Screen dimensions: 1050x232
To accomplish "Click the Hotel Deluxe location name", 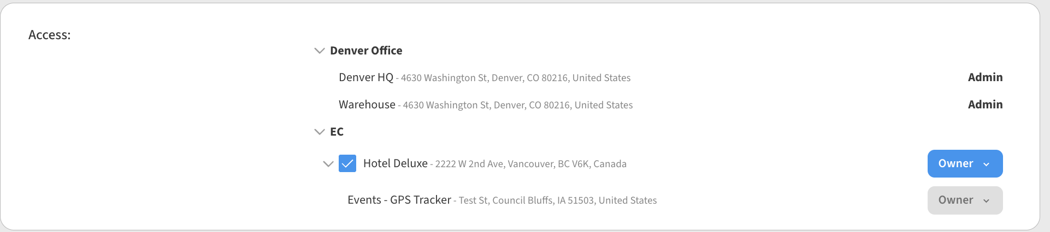I will (x=395, y=163).
